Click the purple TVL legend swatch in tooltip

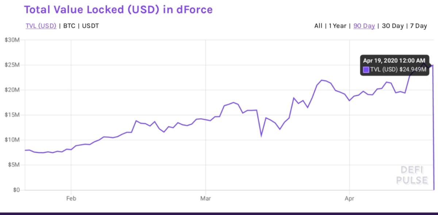(x=366, y=70)
